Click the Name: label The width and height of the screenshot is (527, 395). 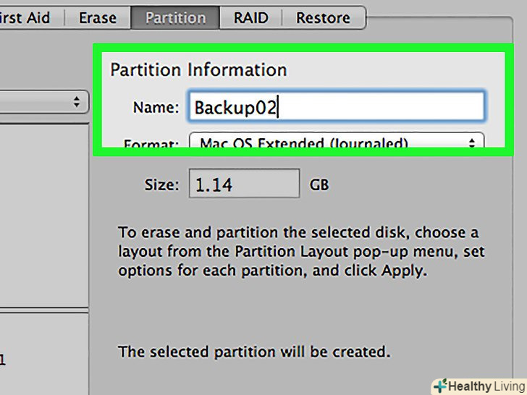click(x=156, y=108)
